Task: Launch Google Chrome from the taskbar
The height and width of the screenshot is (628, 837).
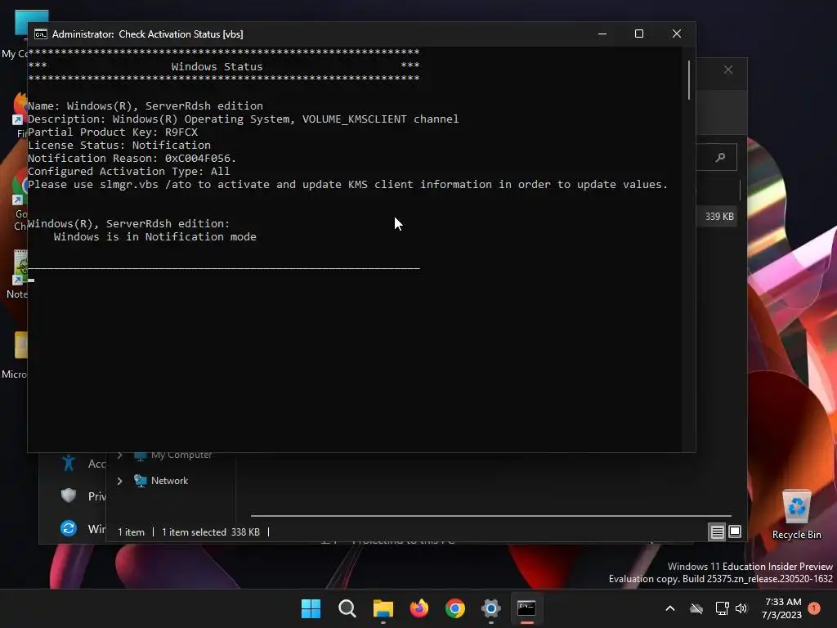Action: click(x=454, y=608)
